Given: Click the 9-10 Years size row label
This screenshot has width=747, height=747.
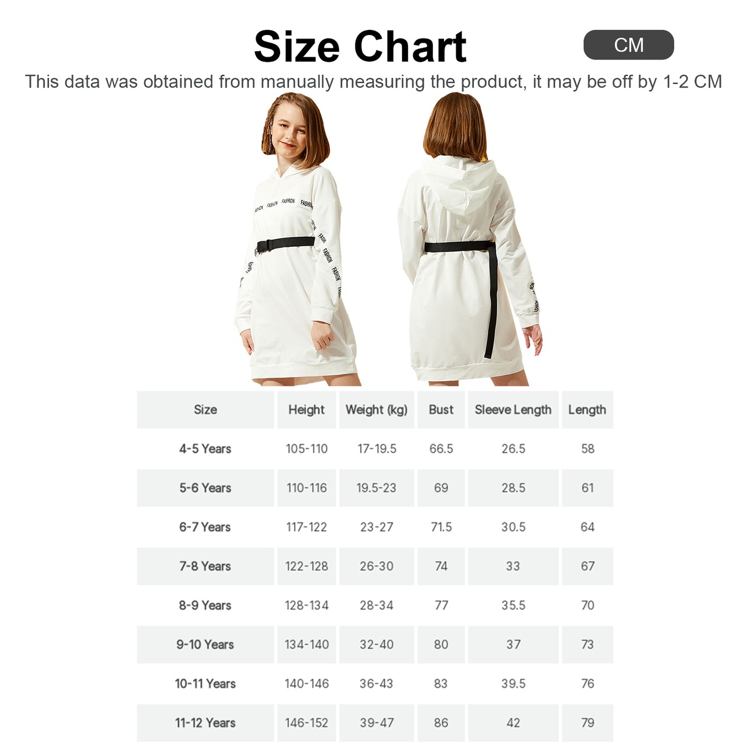Looking at the screenshot, I should pyautogui.click(x=205, y=644).
